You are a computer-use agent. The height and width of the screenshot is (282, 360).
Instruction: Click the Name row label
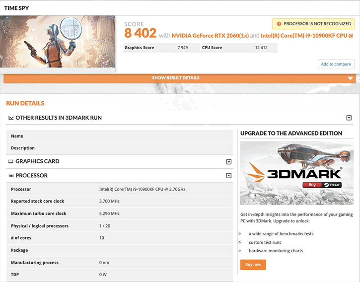coord(17,136)
